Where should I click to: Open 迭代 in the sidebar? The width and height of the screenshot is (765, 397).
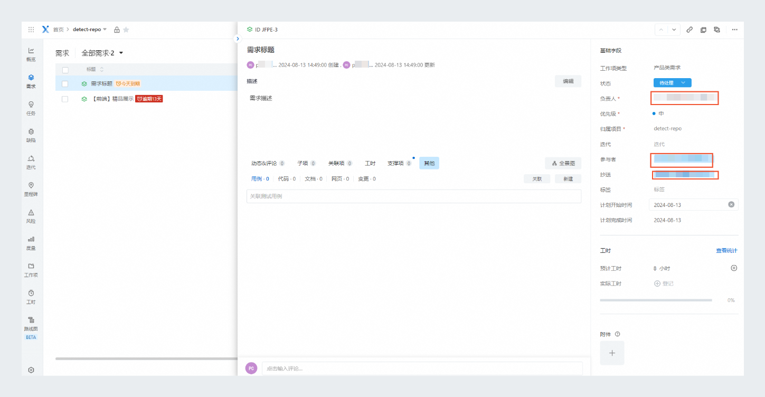tap(31, 162)
